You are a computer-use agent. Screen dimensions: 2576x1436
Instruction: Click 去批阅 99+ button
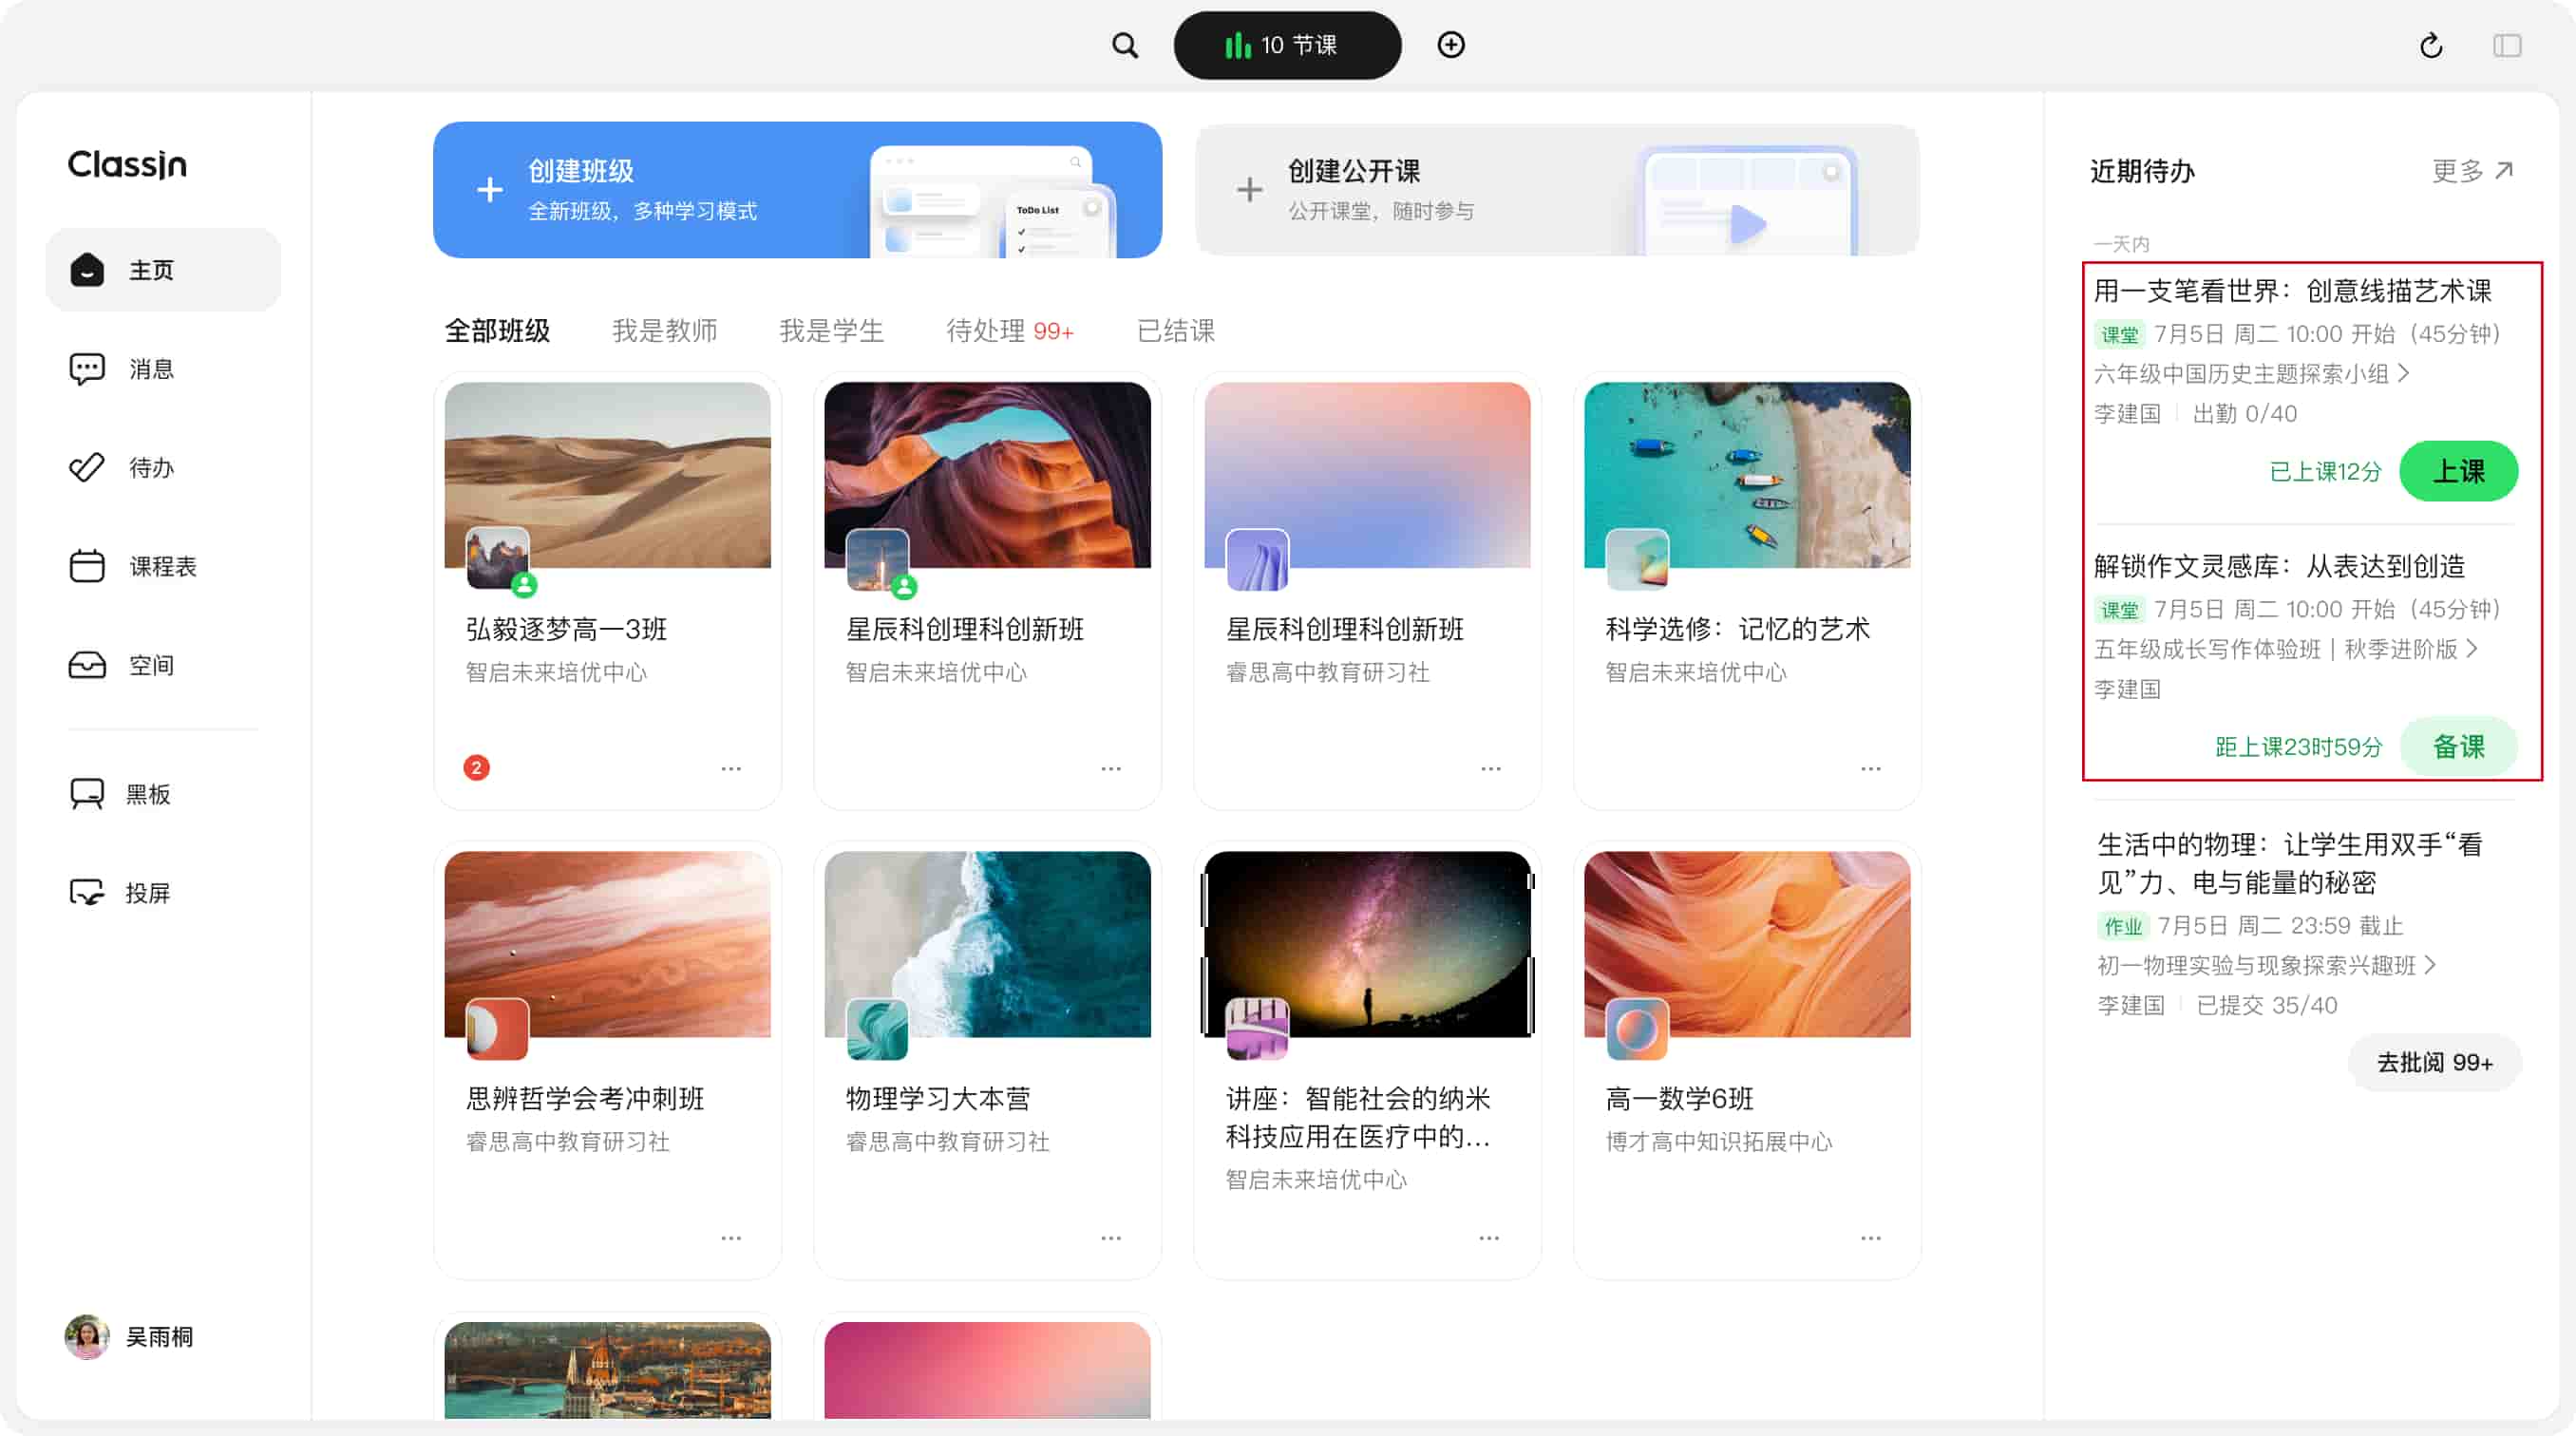tap(2434, 1062)
